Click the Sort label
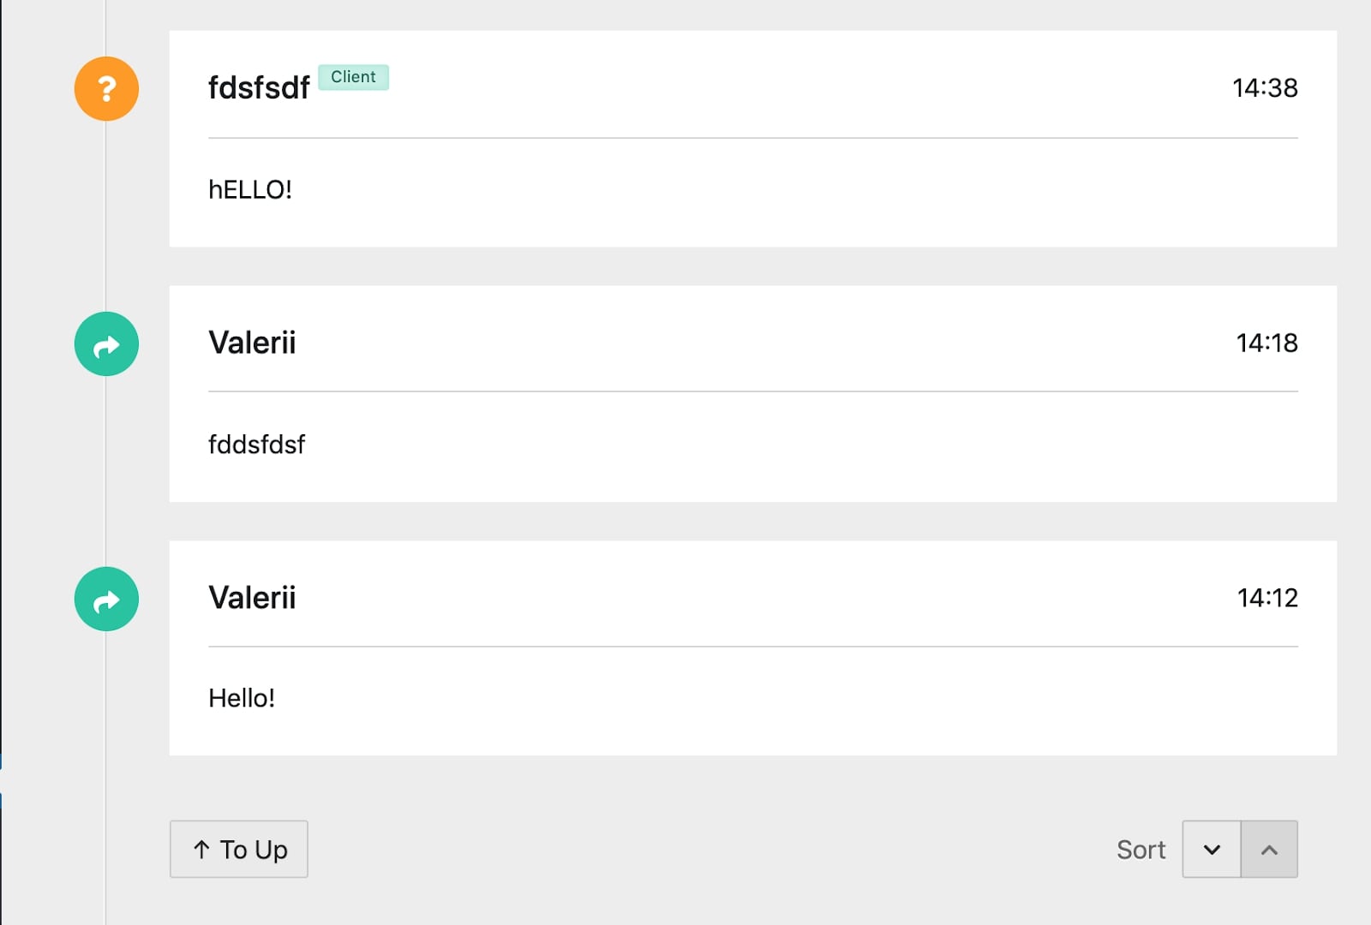Viewport: 1371px width, 925px height. [x=1141, y=850]
